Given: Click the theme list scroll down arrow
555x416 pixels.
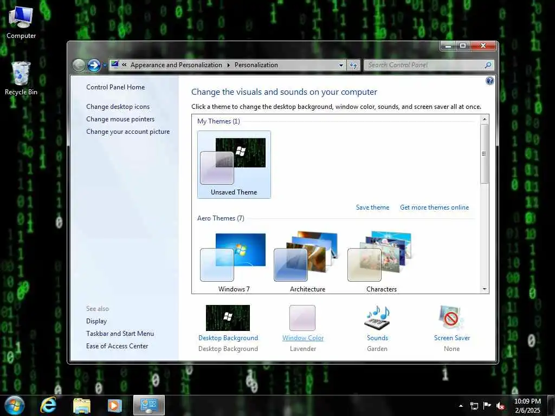Looking at the screenshot, I should coord(485,289).
